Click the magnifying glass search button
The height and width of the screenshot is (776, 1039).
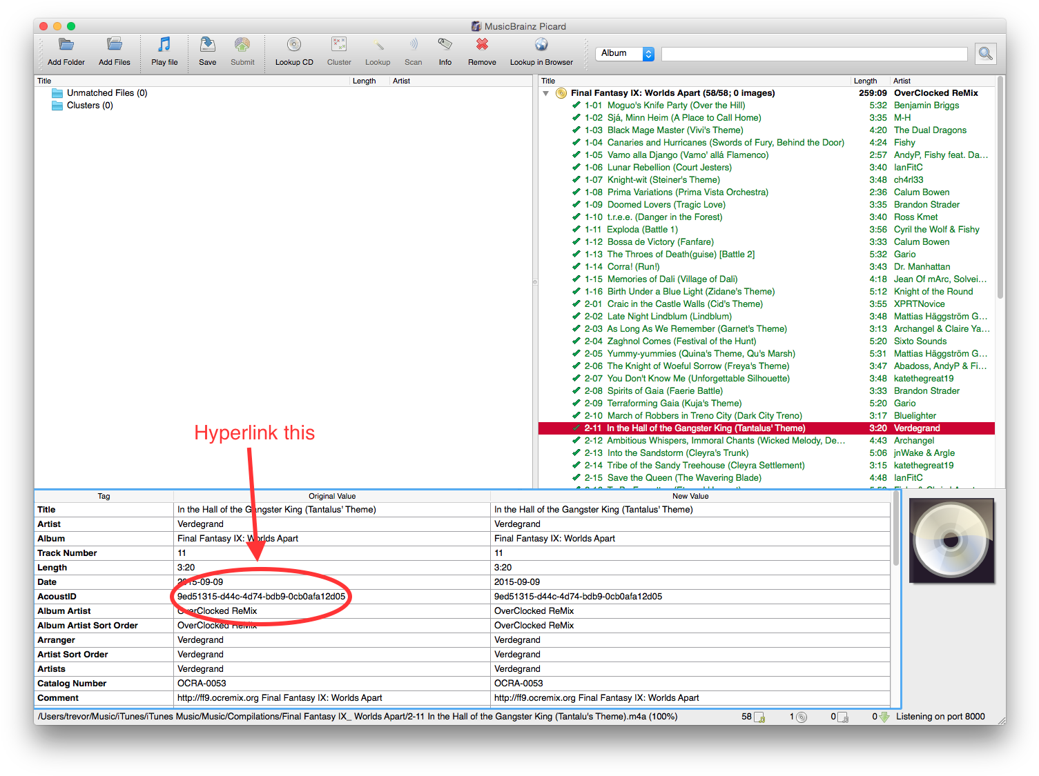[x=985, y=54]
